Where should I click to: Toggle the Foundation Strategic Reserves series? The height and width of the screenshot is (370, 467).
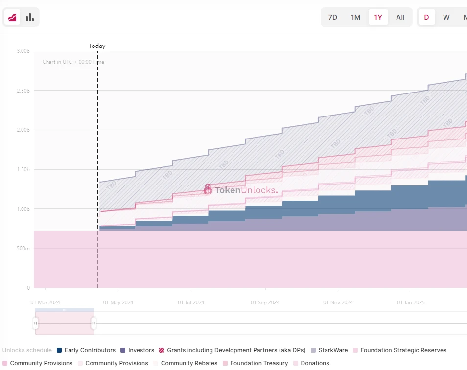click(403, 350)
